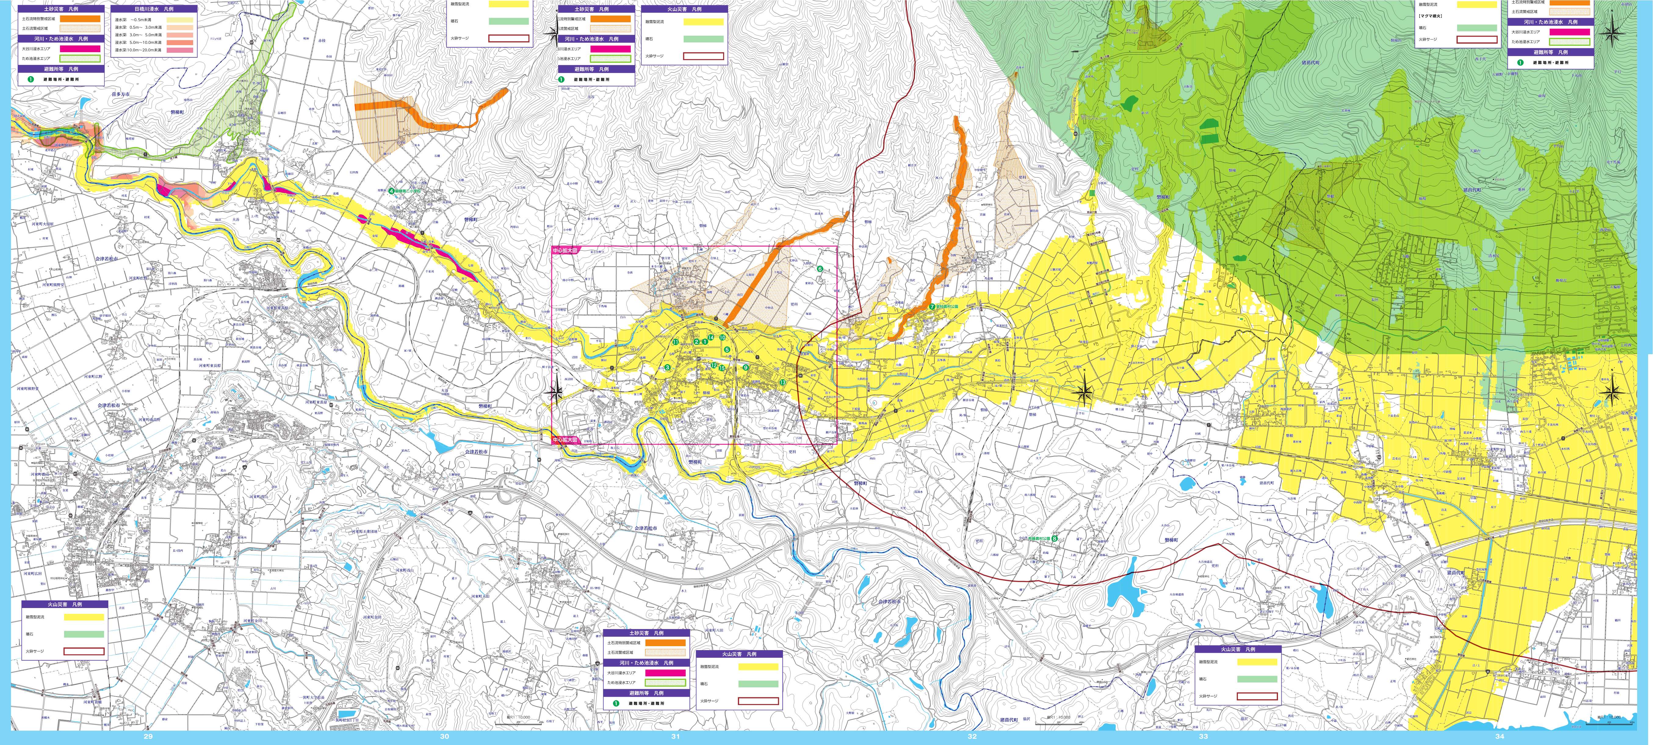Click page number 29 in bottom strip

148,737
